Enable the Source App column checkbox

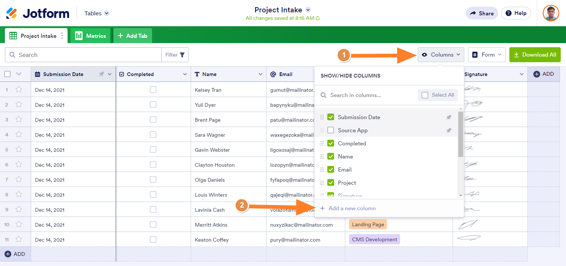331,130
